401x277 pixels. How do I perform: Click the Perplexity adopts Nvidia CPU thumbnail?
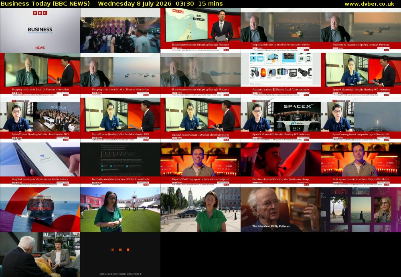(120, 165)
